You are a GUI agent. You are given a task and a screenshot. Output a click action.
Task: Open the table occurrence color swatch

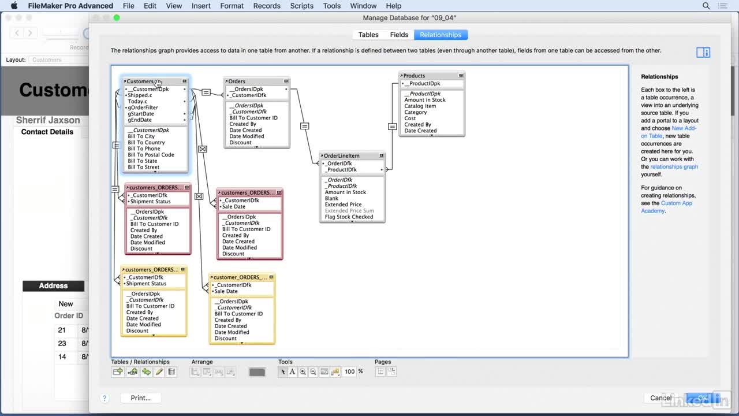point(257,372)
